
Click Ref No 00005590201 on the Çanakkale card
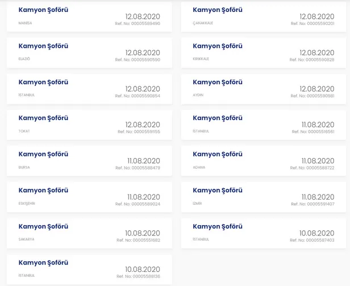(312, 24)
